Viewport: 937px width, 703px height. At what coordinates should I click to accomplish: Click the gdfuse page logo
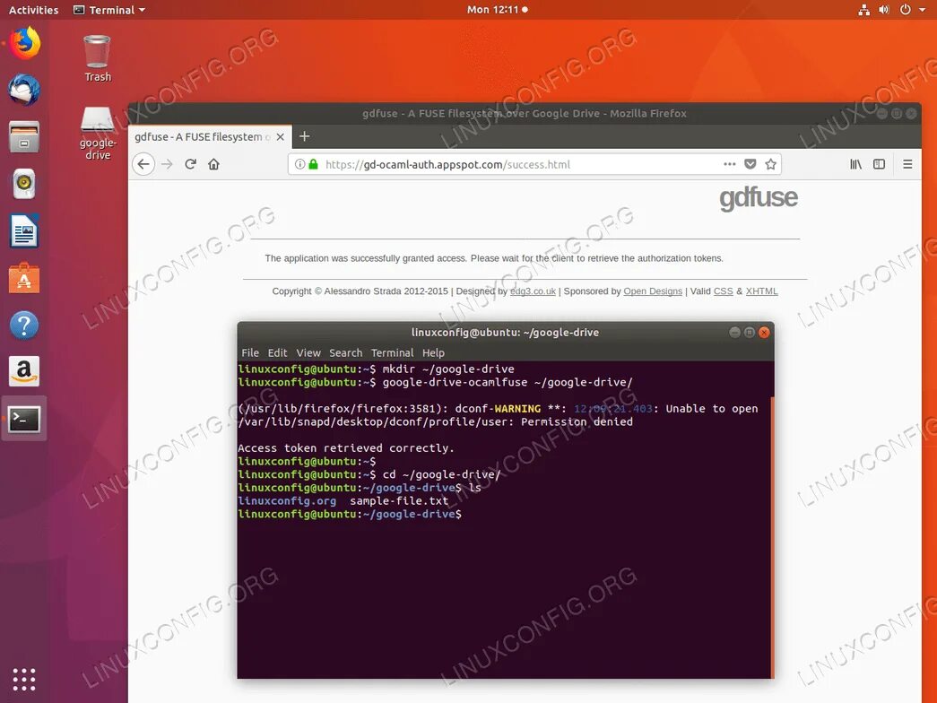758,198
